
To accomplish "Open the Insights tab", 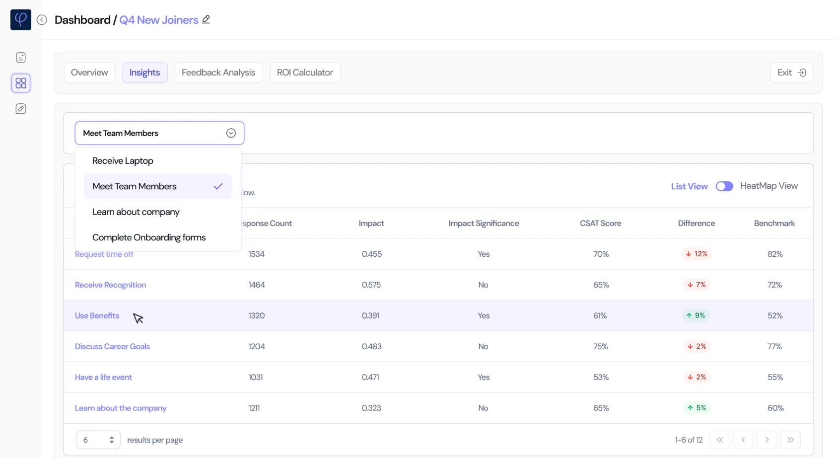I will (x=145, y=73).
